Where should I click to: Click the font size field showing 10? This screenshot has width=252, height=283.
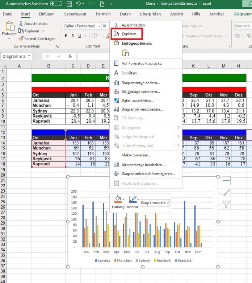(x=105, y=26)
